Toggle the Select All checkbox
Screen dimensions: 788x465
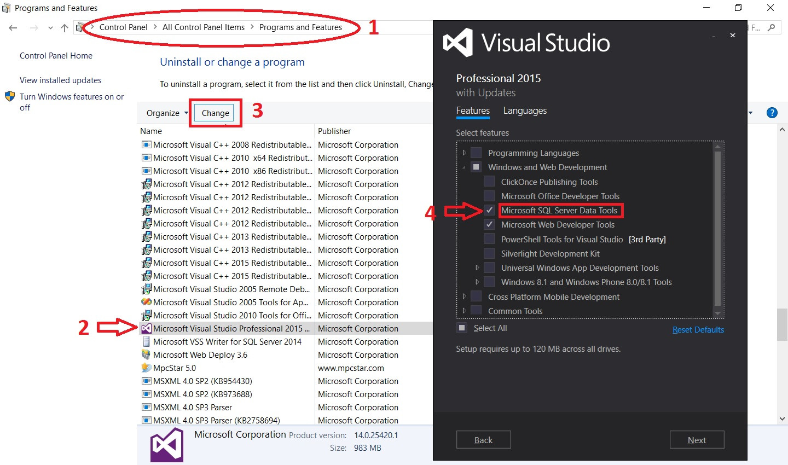(x=462, y=328)
